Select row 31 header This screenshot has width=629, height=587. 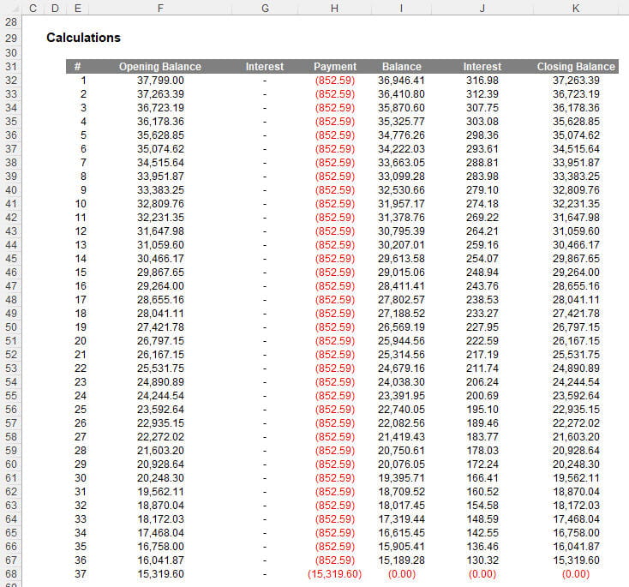(11, 67)
